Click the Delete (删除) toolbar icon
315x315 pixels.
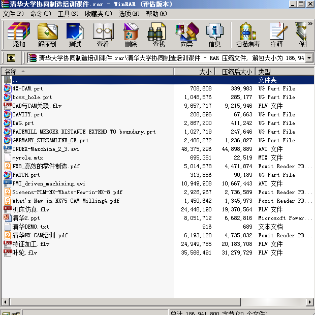pyautogui.click(x=131, y=35)
